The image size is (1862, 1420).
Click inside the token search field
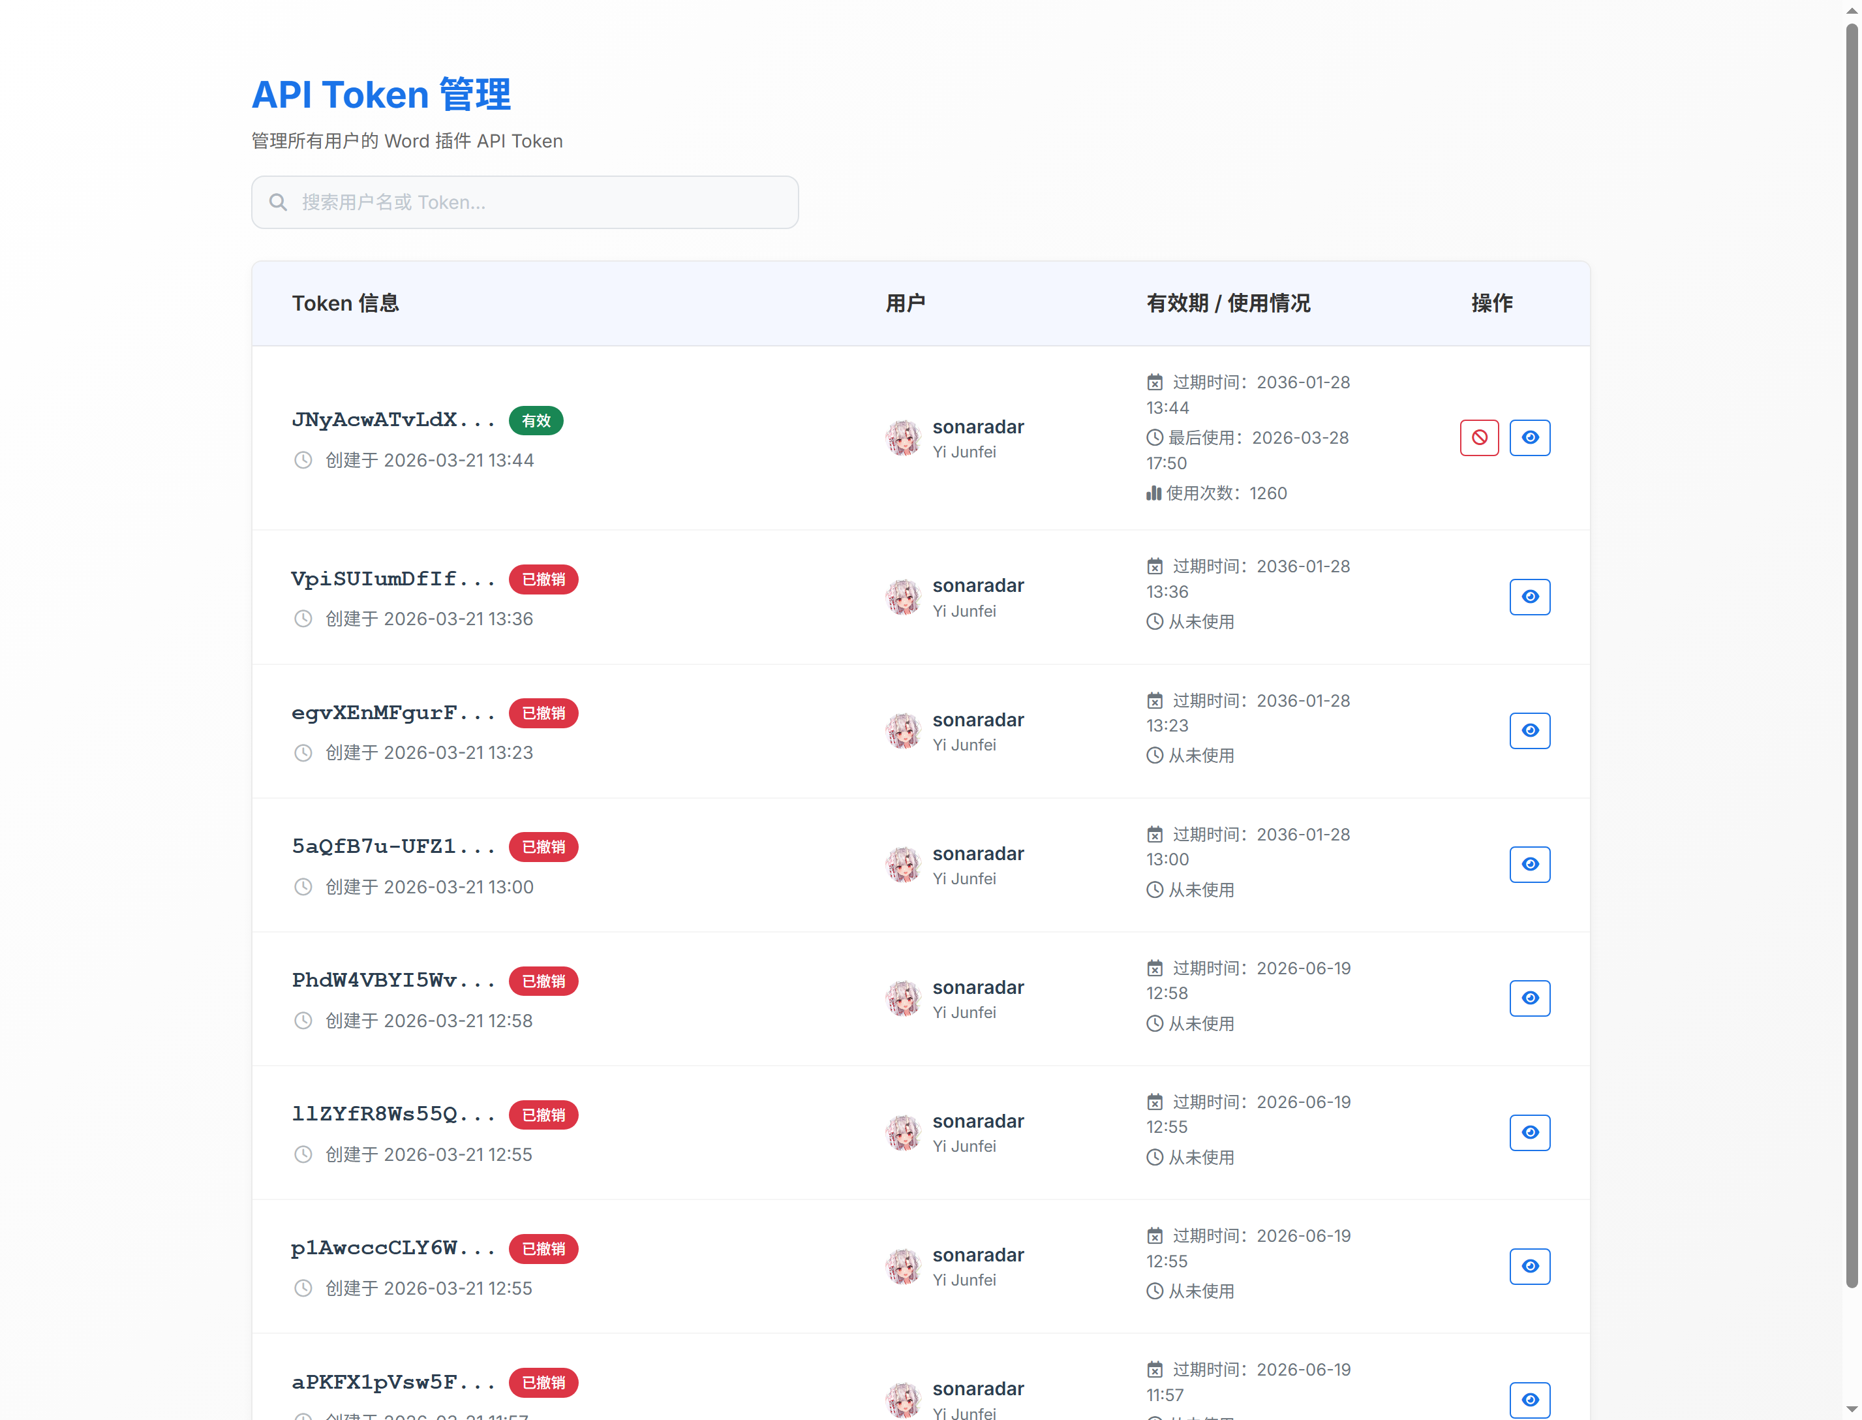pos(524,202)
